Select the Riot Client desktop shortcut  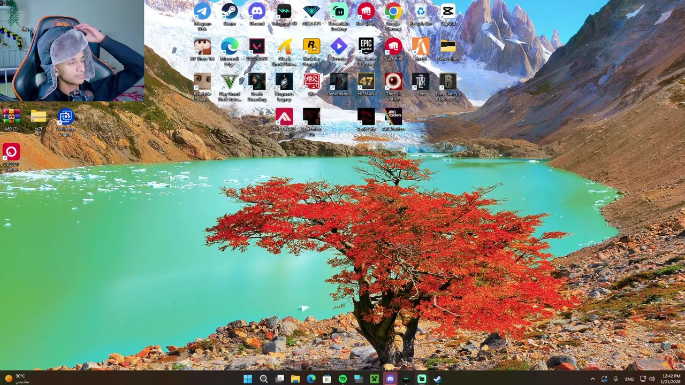click(366, 14)
